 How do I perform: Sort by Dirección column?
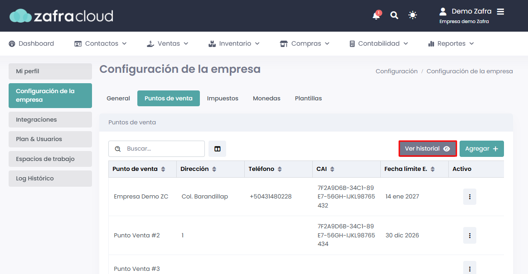214,169
